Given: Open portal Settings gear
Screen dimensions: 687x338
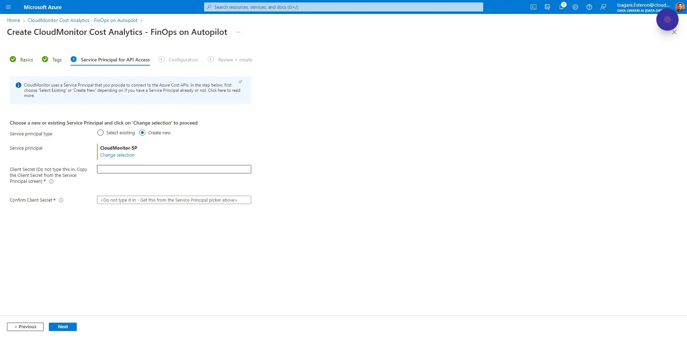Looking at the screenshot, I should [x=575, y=7].
